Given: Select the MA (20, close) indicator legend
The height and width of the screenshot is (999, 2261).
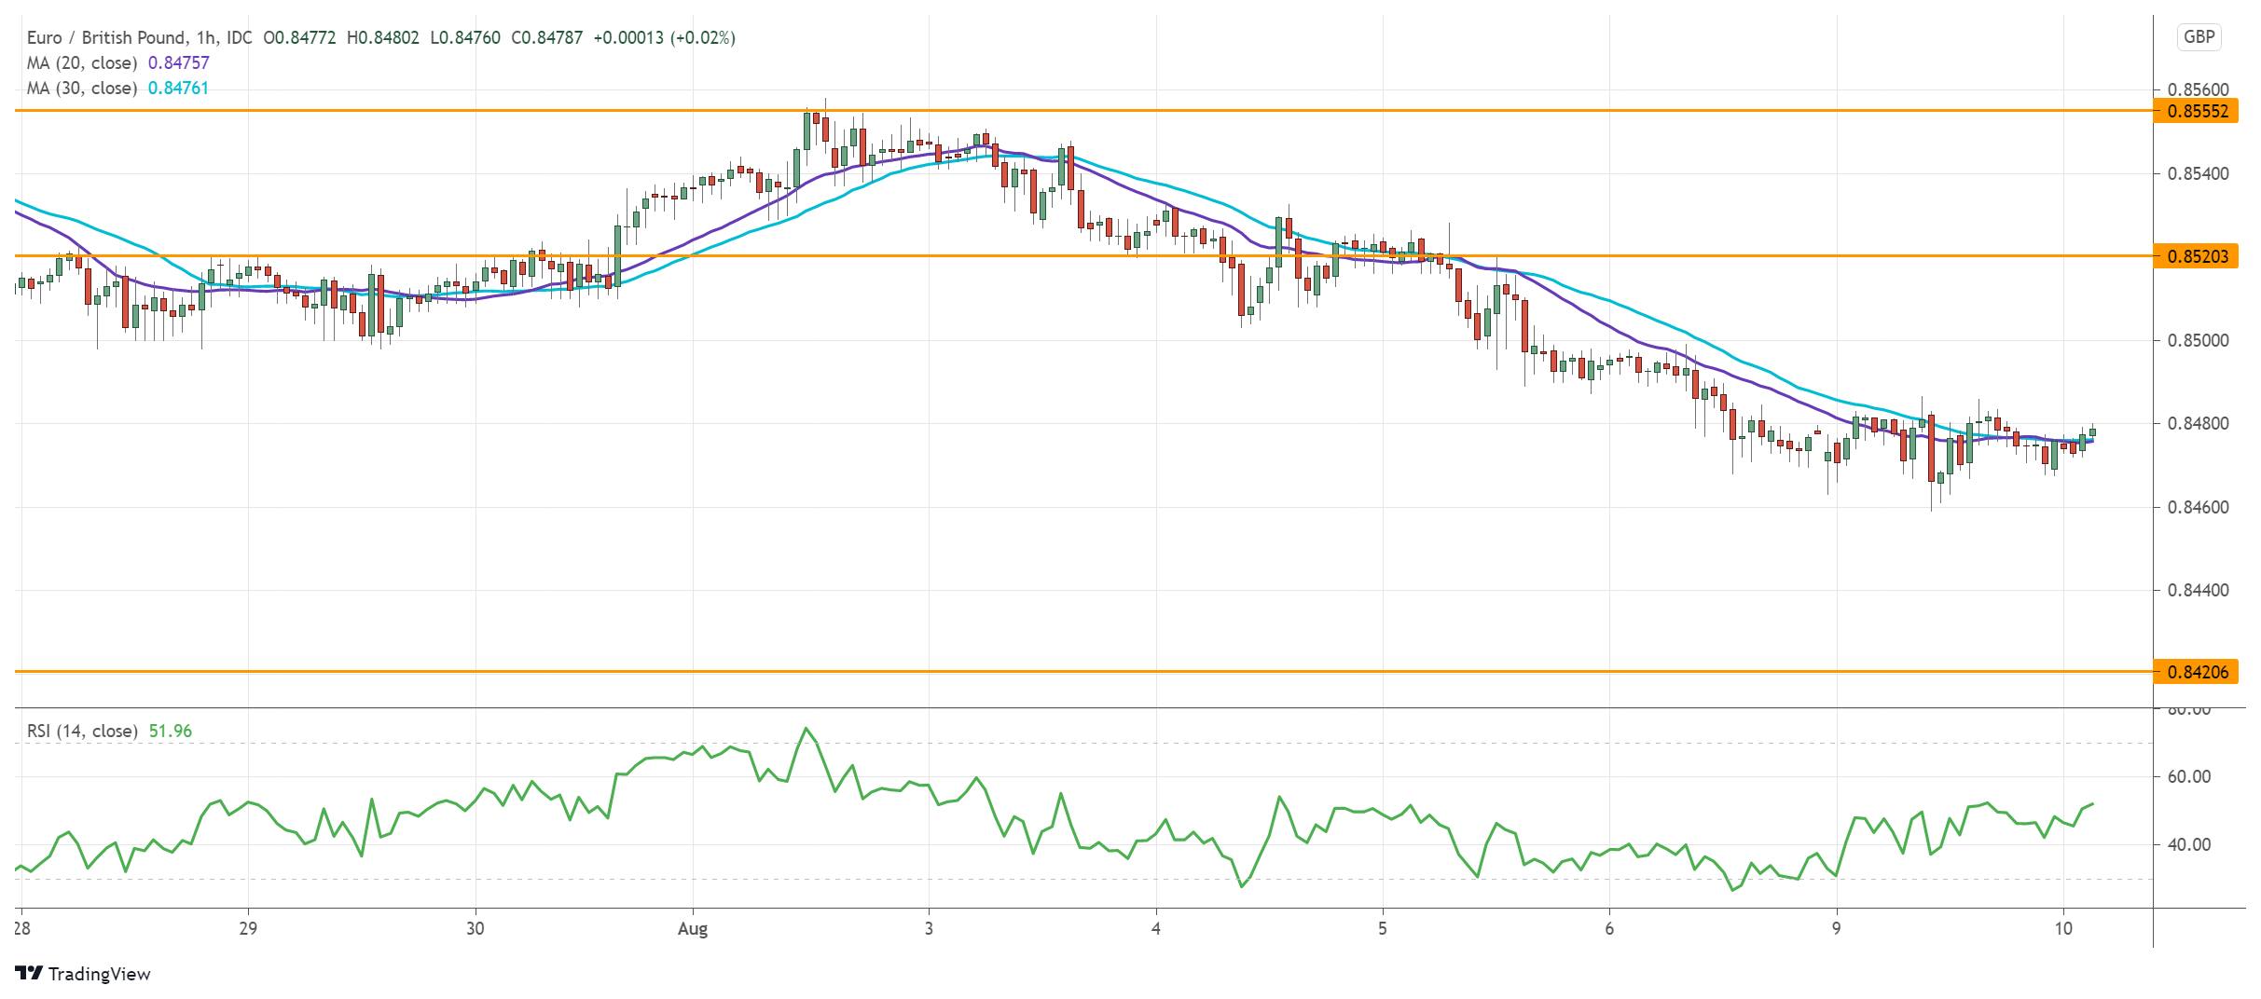Looking at the screenshot, I should [x=82, y=62].
